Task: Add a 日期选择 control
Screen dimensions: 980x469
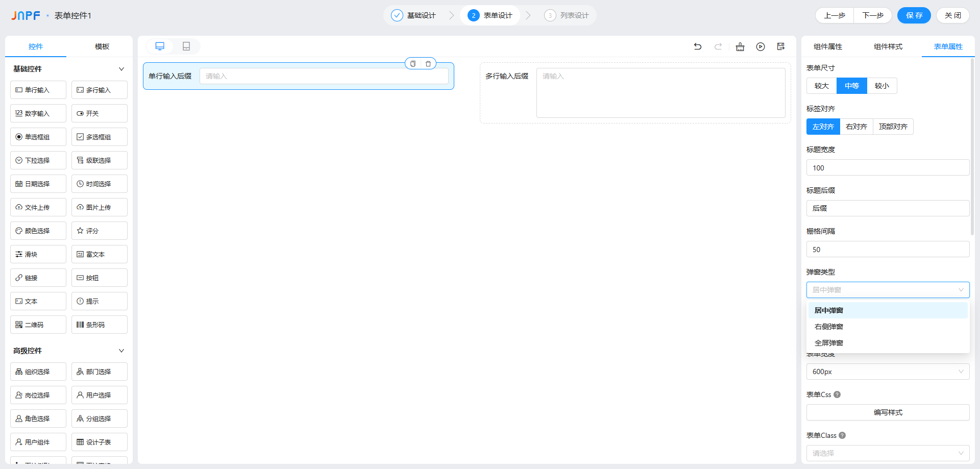Action: tap(38, 184)
